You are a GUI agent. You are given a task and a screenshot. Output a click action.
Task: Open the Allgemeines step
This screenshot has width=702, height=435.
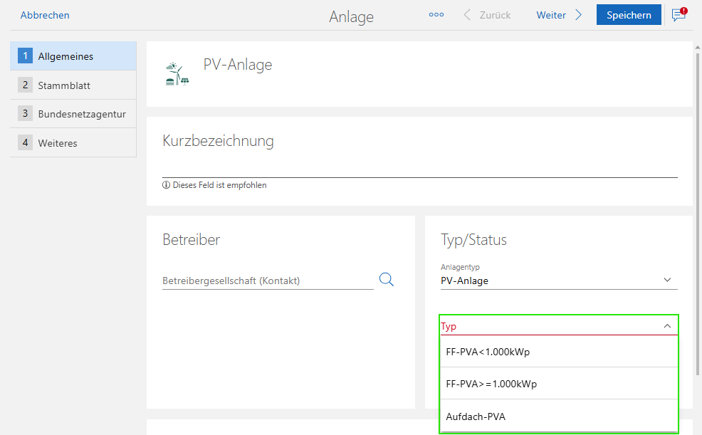pos(73,56)
